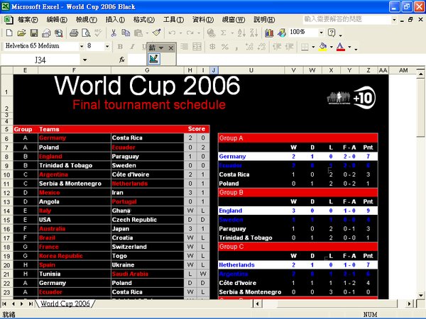Viewport: 426px width, 319px height.
Task: Apply Currency Style with the $ icon
Action: [x=212, y=47]
